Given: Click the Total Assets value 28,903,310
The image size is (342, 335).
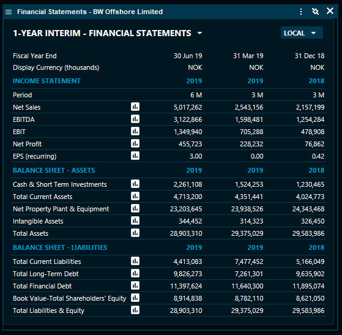Looking at the screenshot, I should [x=186, y=233].
